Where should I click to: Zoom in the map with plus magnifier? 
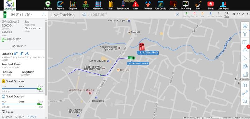(245, 85)
